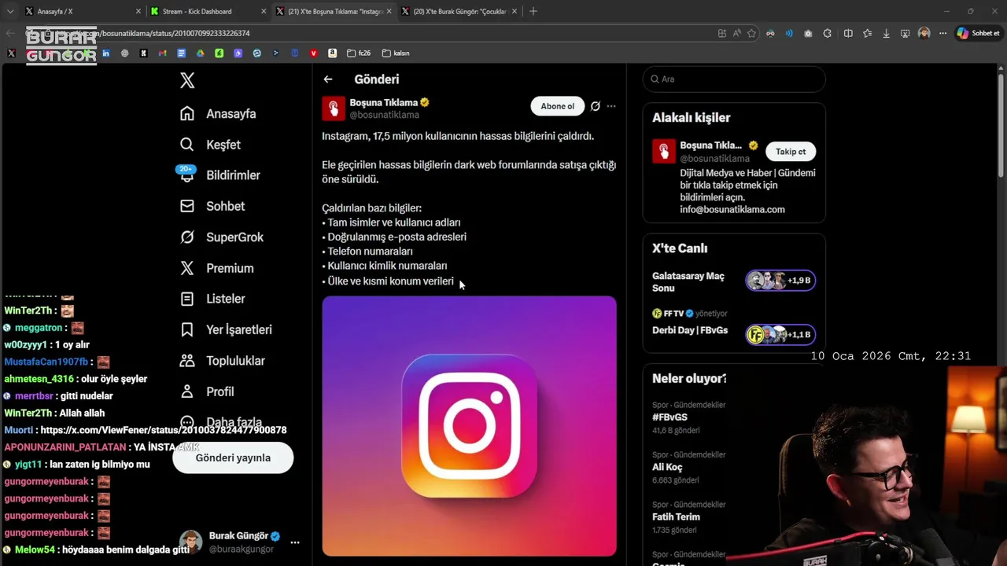Open Yer İşaretleri bookmarks
Viewport: 1007px width, 566px height.
226,329
